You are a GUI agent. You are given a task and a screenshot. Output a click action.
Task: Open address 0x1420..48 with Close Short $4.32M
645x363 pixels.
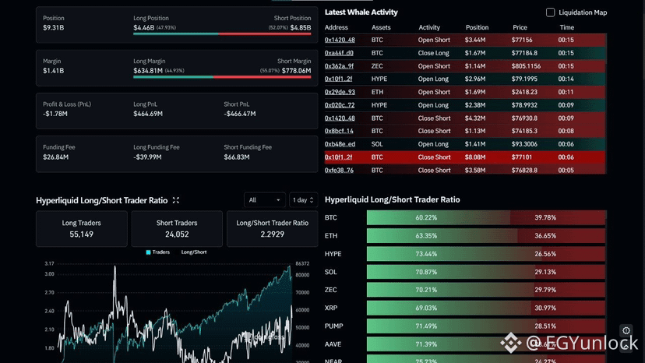pos(340,118)
